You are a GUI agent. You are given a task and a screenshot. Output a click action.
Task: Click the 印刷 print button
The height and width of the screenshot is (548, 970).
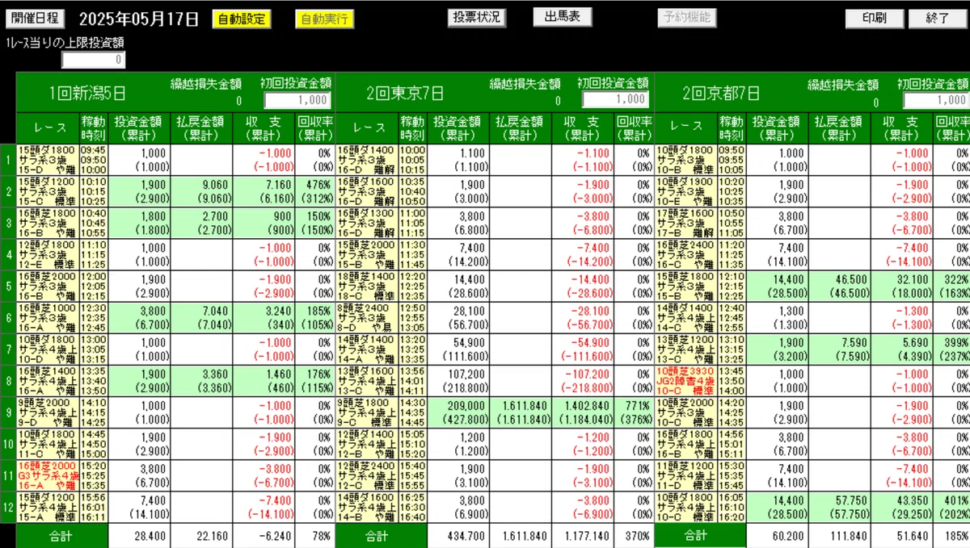click(874, 18)
